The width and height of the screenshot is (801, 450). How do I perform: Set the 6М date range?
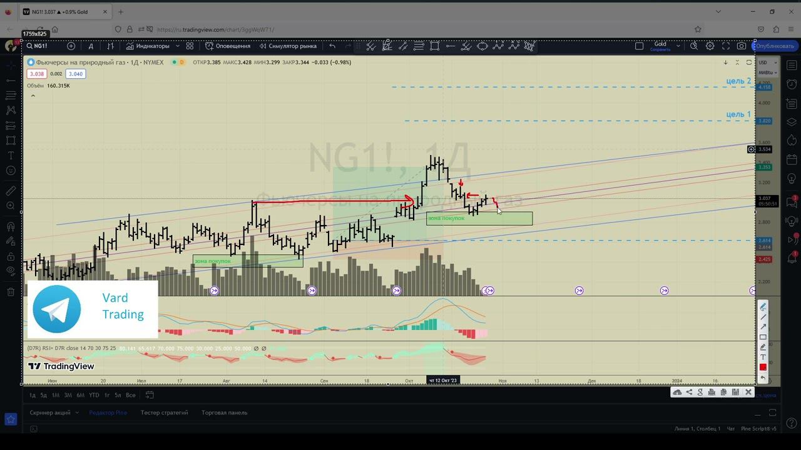[80, 395]
